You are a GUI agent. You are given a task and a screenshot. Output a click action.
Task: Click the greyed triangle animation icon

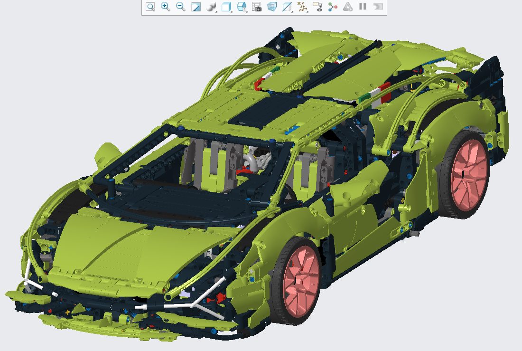click(x=347, y=7)
